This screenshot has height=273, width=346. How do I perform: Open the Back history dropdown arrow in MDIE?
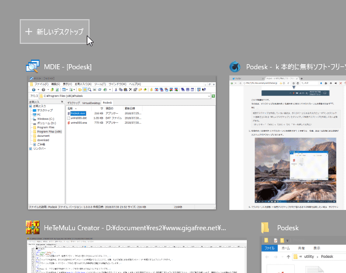pyautogui.click(x=38, y=89)
